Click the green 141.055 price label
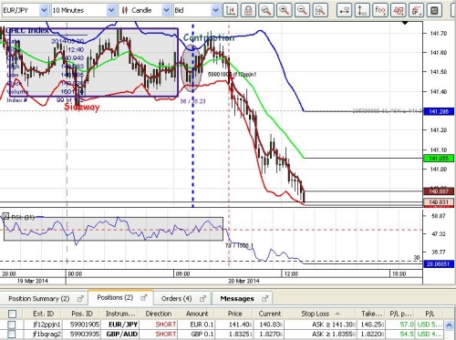This screenshot has width=456, height=340. point(439,159)
